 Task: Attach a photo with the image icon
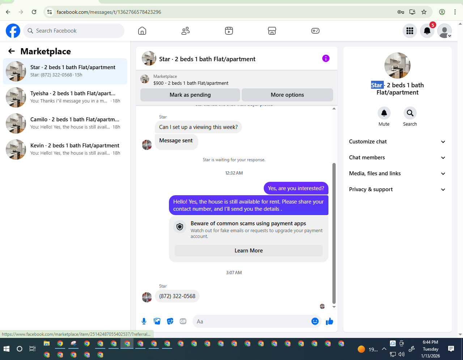157,321
